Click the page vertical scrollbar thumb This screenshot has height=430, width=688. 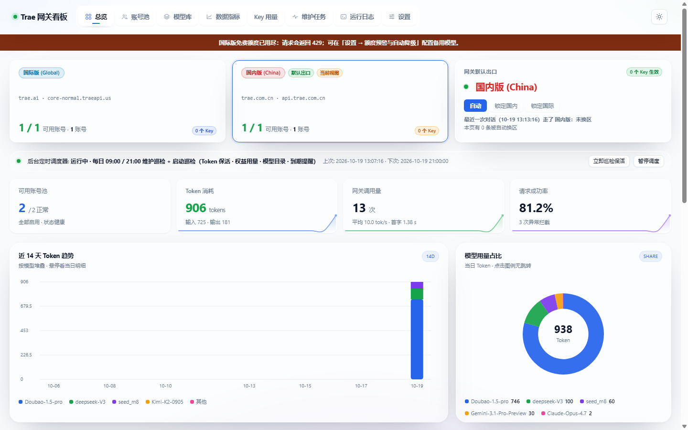[x=684, y=105]
